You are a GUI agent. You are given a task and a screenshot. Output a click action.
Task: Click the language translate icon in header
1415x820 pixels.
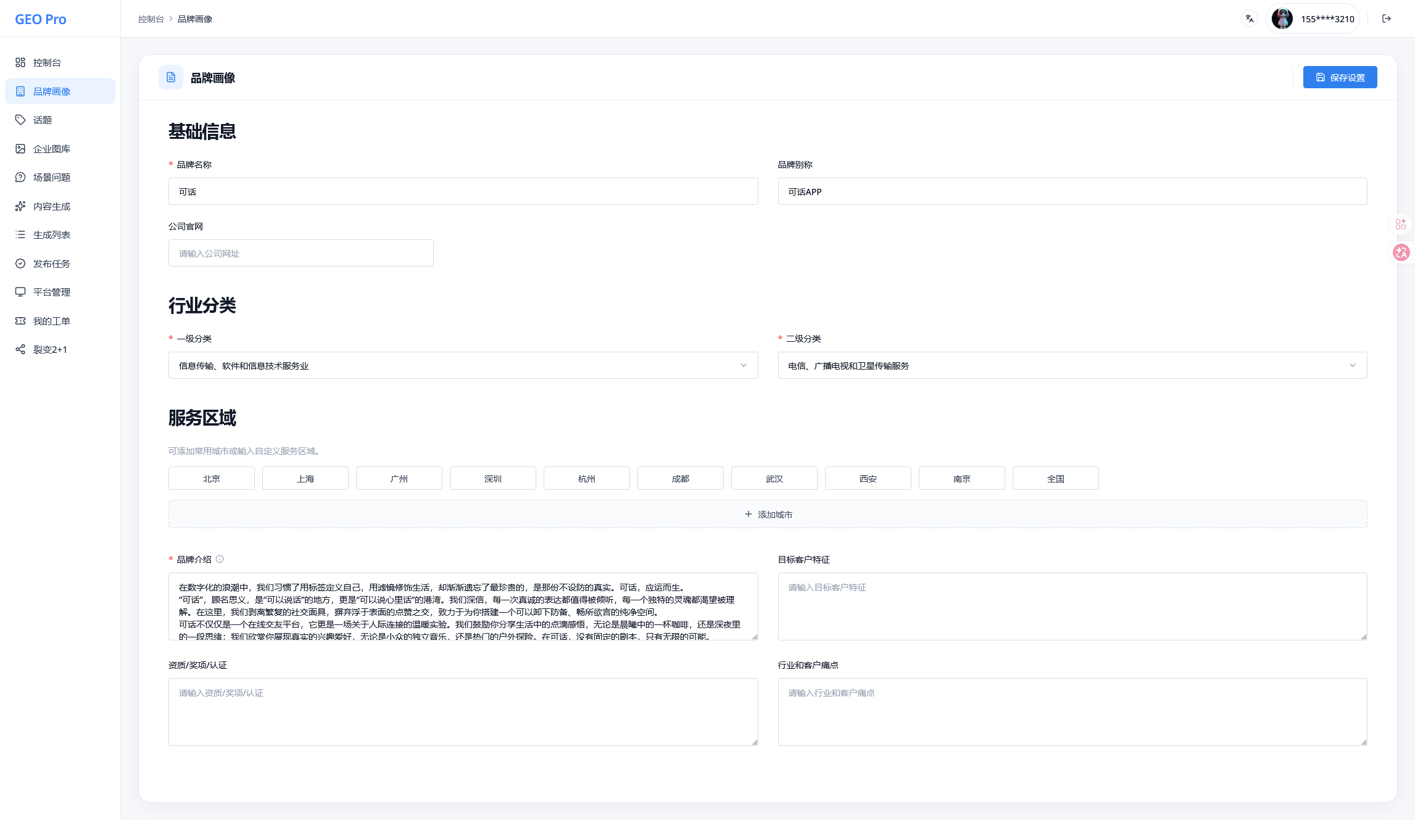click(1250, 19)
